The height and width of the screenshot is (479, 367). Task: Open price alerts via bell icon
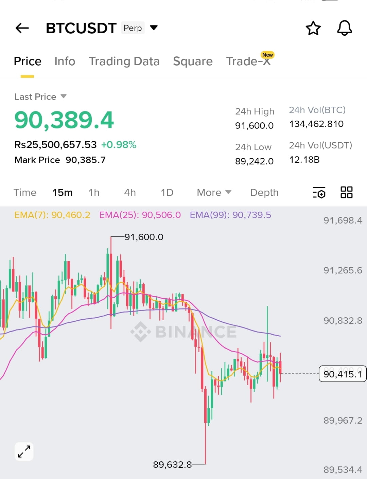click(344, 28)
